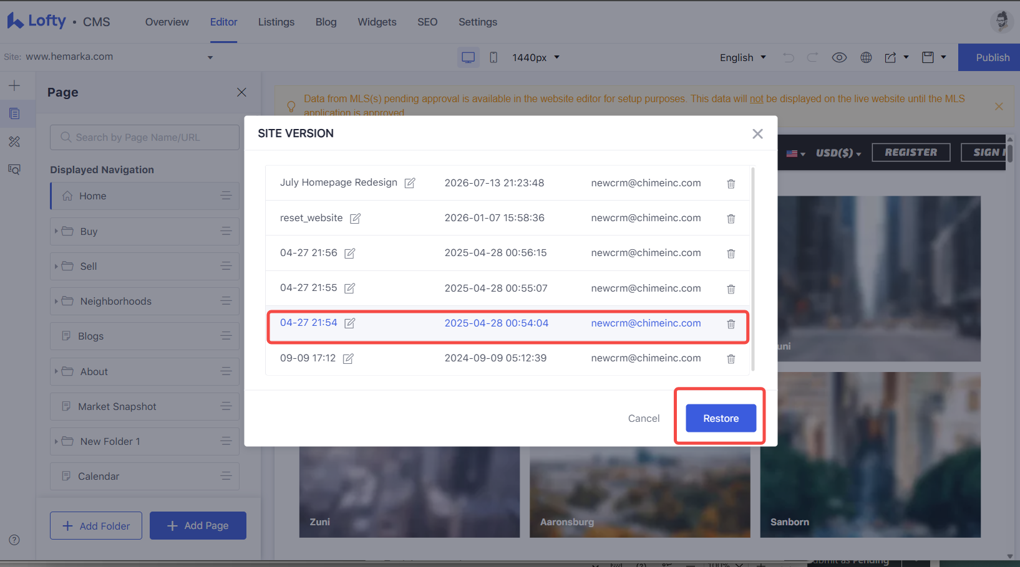
Task: Delete the 04-27 21:54 version
Action: coord(731,324)
